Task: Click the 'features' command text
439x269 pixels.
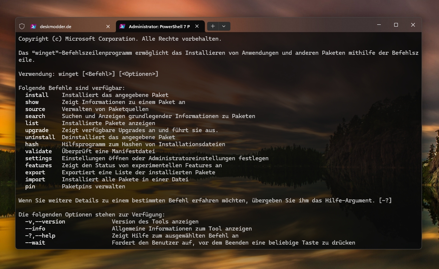Action: tap(39, 165)
